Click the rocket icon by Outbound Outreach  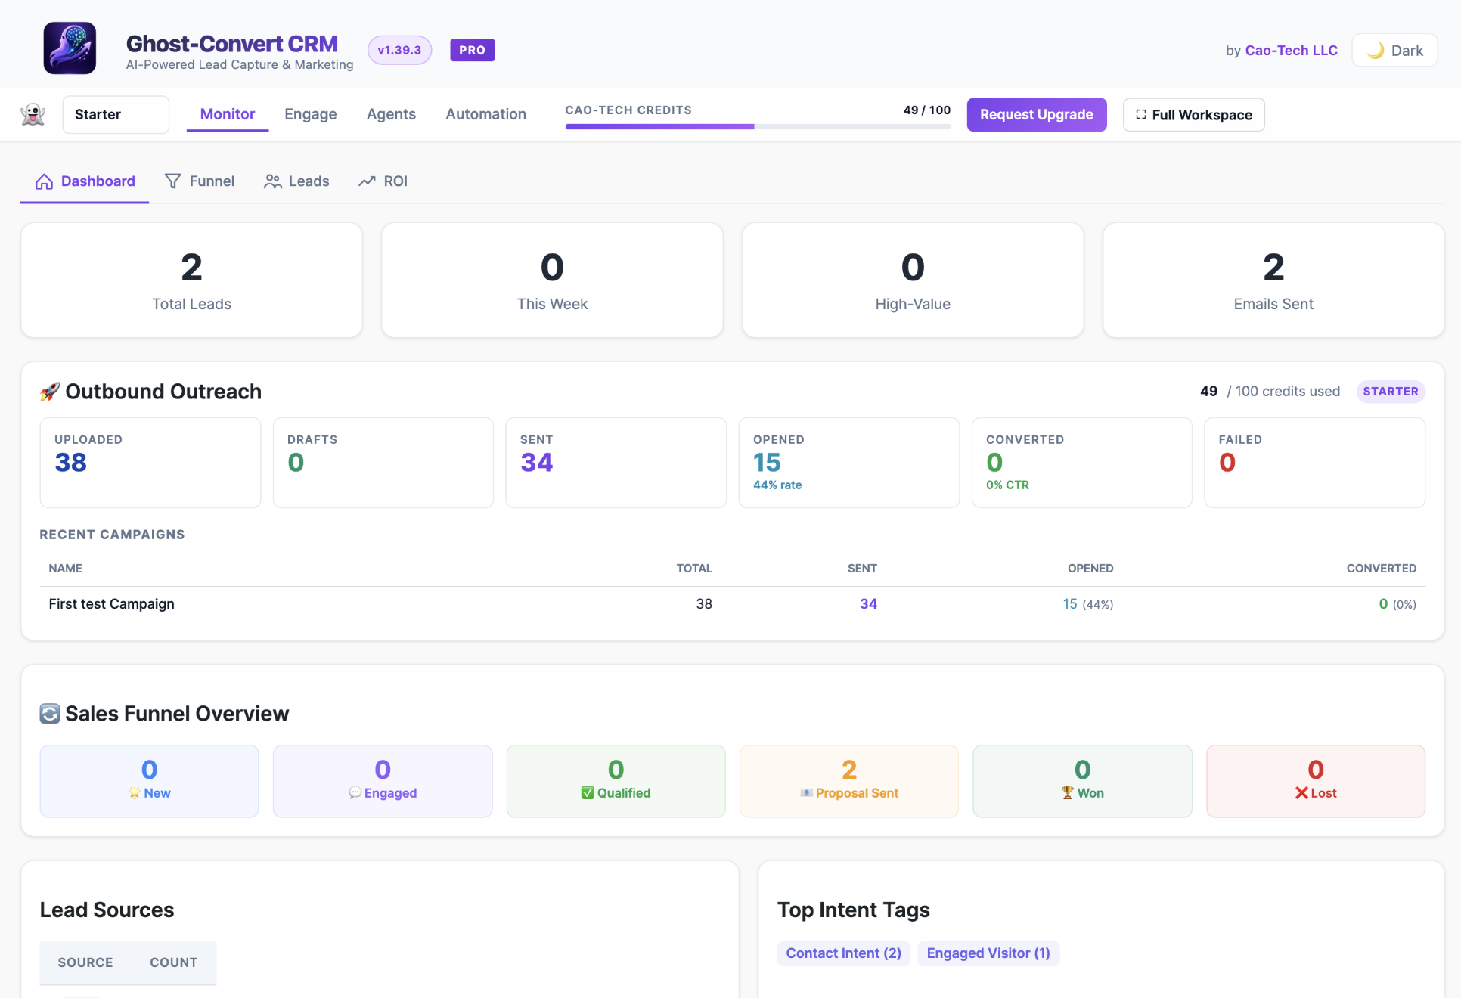[50, 392]
